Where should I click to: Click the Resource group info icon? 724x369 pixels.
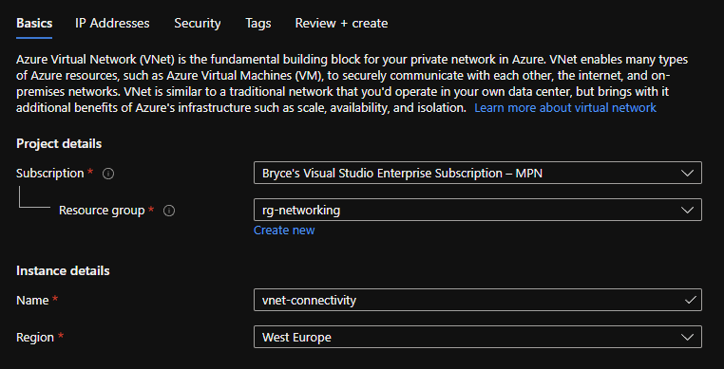click(x=169, y=211)
